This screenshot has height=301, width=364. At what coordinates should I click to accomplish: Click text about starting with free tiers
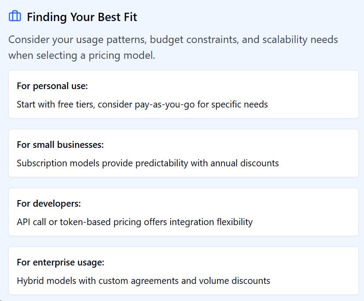click(142, 104)
